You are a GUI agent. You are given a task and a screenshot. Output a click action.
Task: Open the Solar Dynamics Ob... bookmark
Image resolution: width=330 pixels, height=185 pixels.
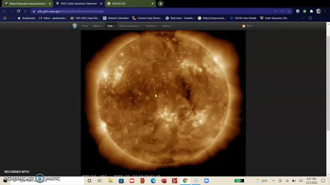[x=274, y=18]
